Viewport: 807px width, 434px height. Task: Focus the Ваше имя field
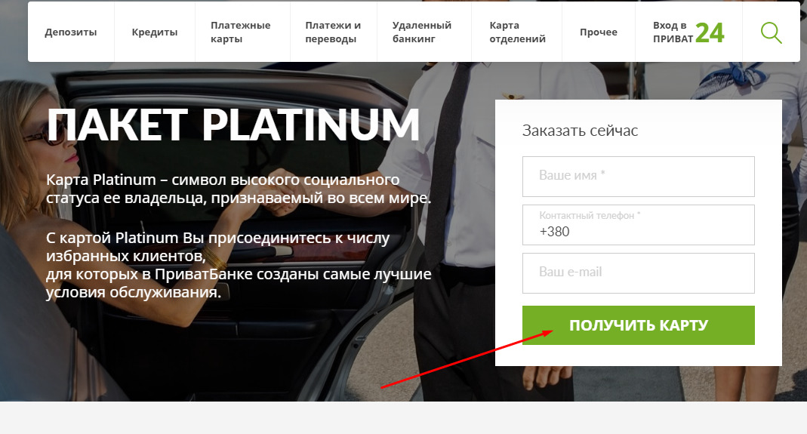coord(638,176)
